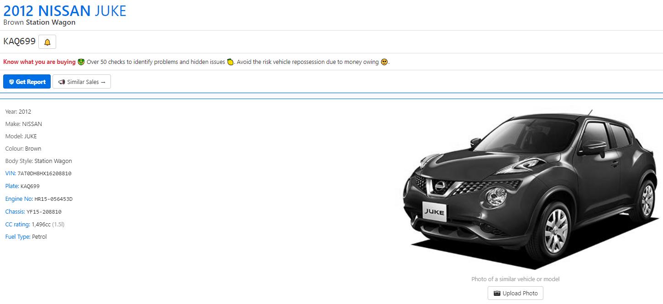Click 'Know what you are buying' text
This screenshot has width=663, height=304.
[x=39, y=62]
